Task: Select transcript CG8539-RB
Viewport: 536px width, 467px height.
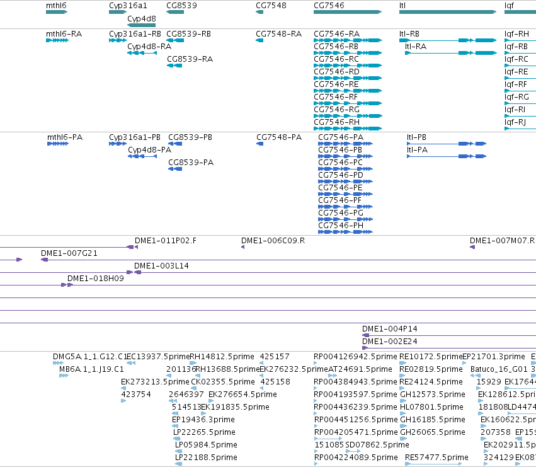Action: click(189, 34)
